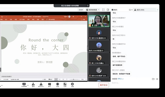The width and height of the screenshot is (165, 97).
Task: Switch to the 聊天 tab
Action: pyautogui.click(x=114, y=10)
